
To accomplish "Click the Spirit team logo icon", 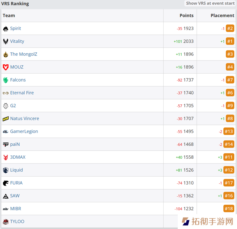I will (x=6, y=28).
